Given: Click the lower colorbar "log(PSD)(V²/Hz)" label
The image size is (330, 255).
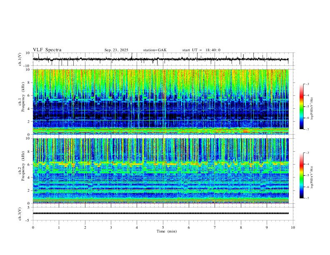Looking at the screenshot, I should (x=312, y=177).
